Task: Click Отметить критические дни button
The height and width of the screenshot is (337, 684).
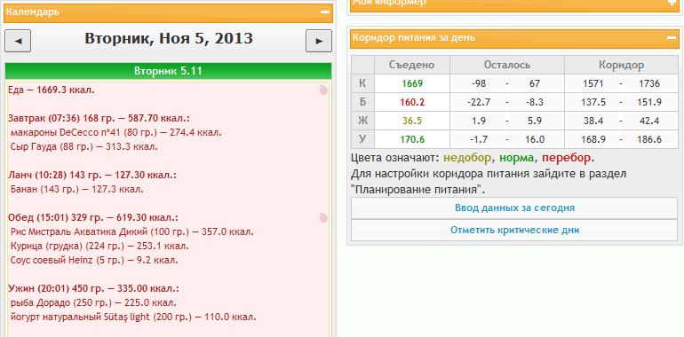Action: coord(514,230)
